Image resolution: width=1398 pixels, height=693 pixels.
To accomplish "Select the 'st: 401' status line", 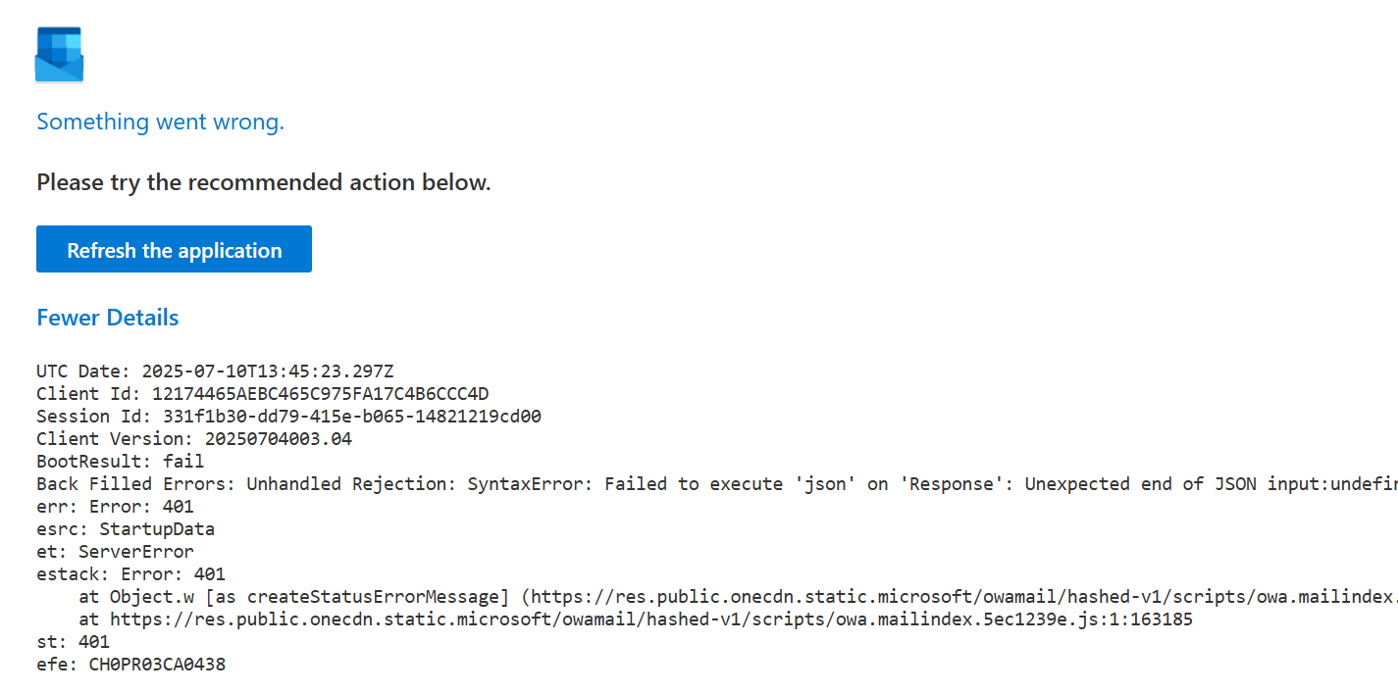I will 73,642.
